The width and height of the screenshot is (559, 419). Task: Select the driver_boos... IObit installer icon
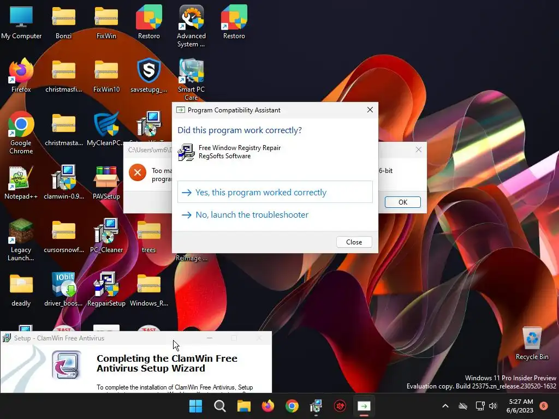coord(63,289)
